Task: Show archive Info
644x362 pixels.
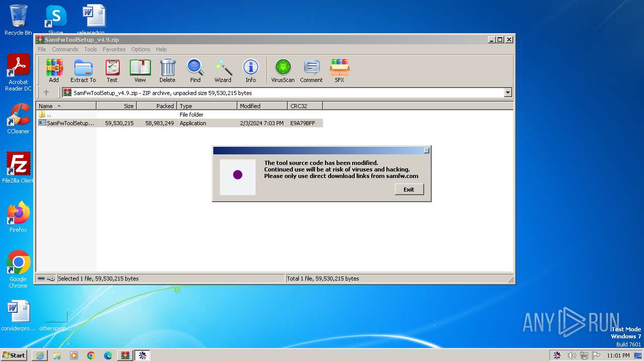Action: (x=251, y=70)
